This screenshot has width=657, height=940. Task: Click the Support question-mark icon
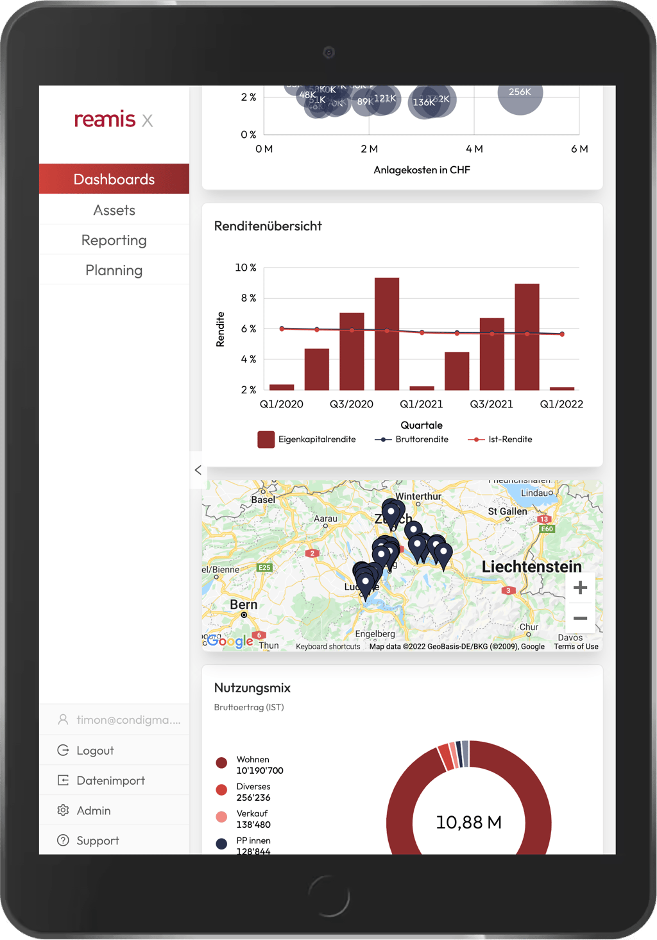tap(63, 841)
